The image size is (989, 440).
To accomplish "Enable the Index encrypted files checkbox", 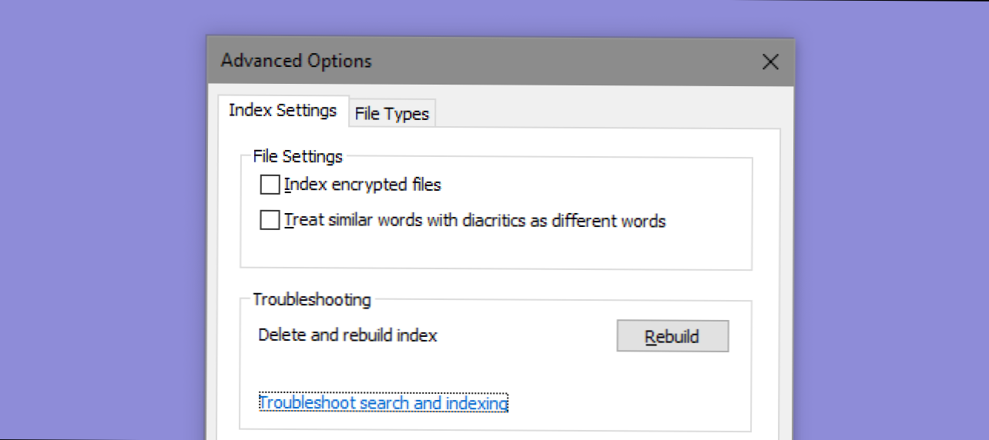I will (270, 185).
